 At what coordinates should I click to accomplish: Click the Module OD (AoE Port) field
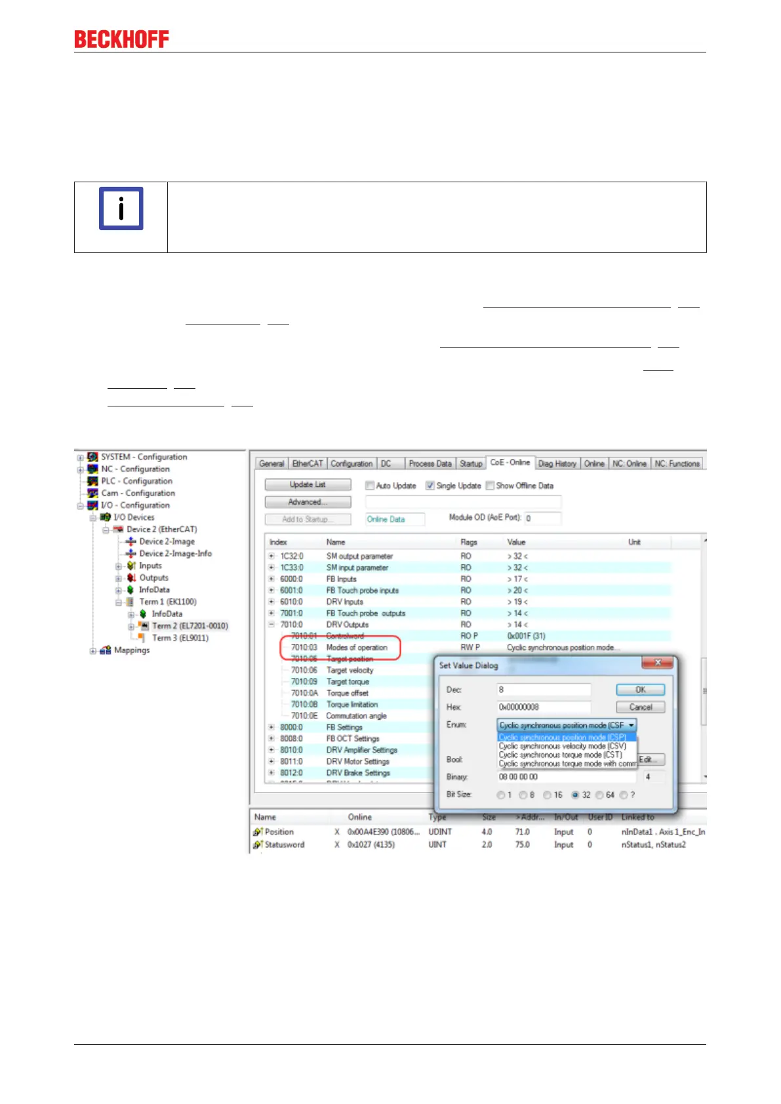click(x=542, y=519)
